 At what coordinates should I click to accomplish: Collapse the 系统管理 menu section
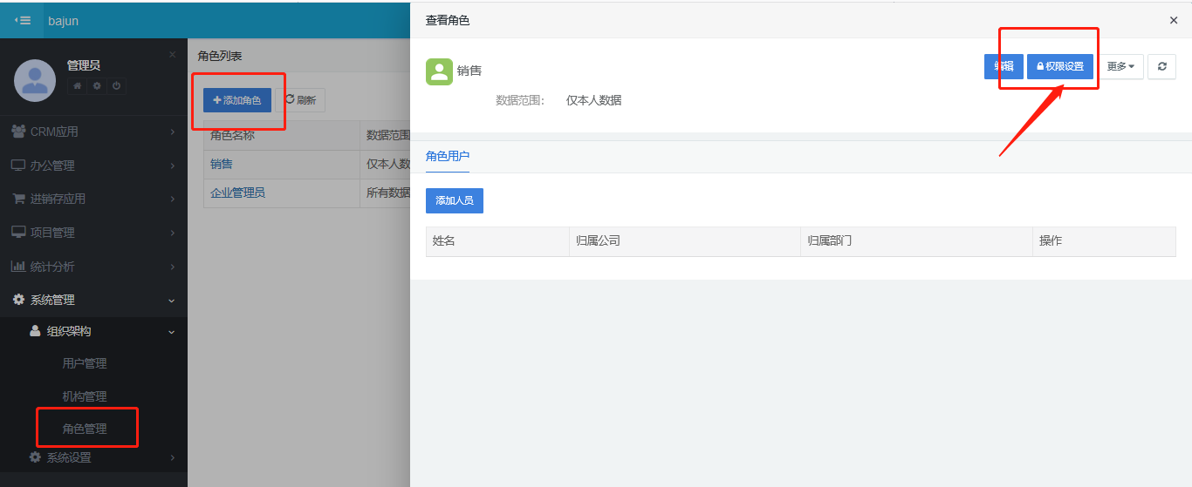tap(93, 300)
